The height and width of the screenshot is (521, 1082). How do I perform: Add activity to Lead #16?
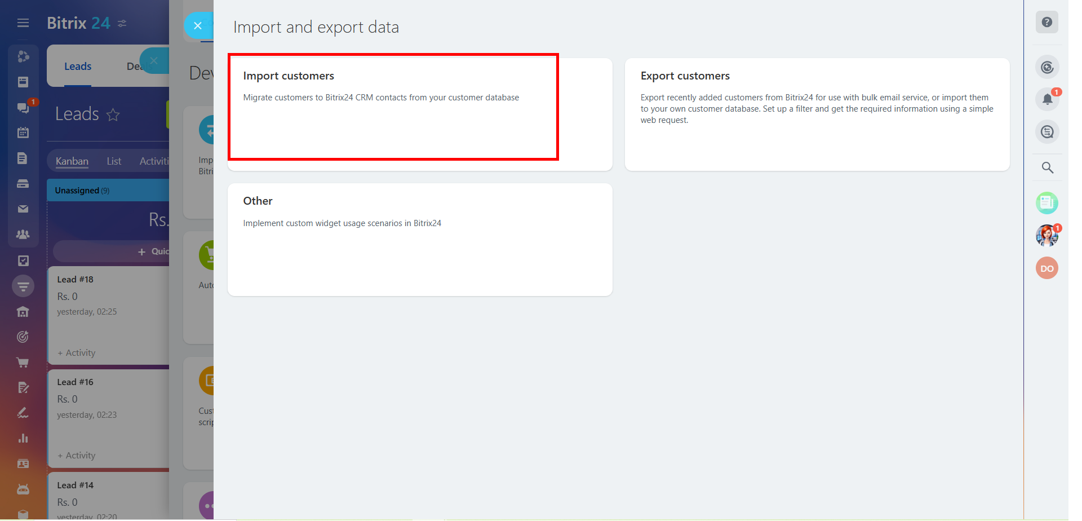tap(77, 456)
